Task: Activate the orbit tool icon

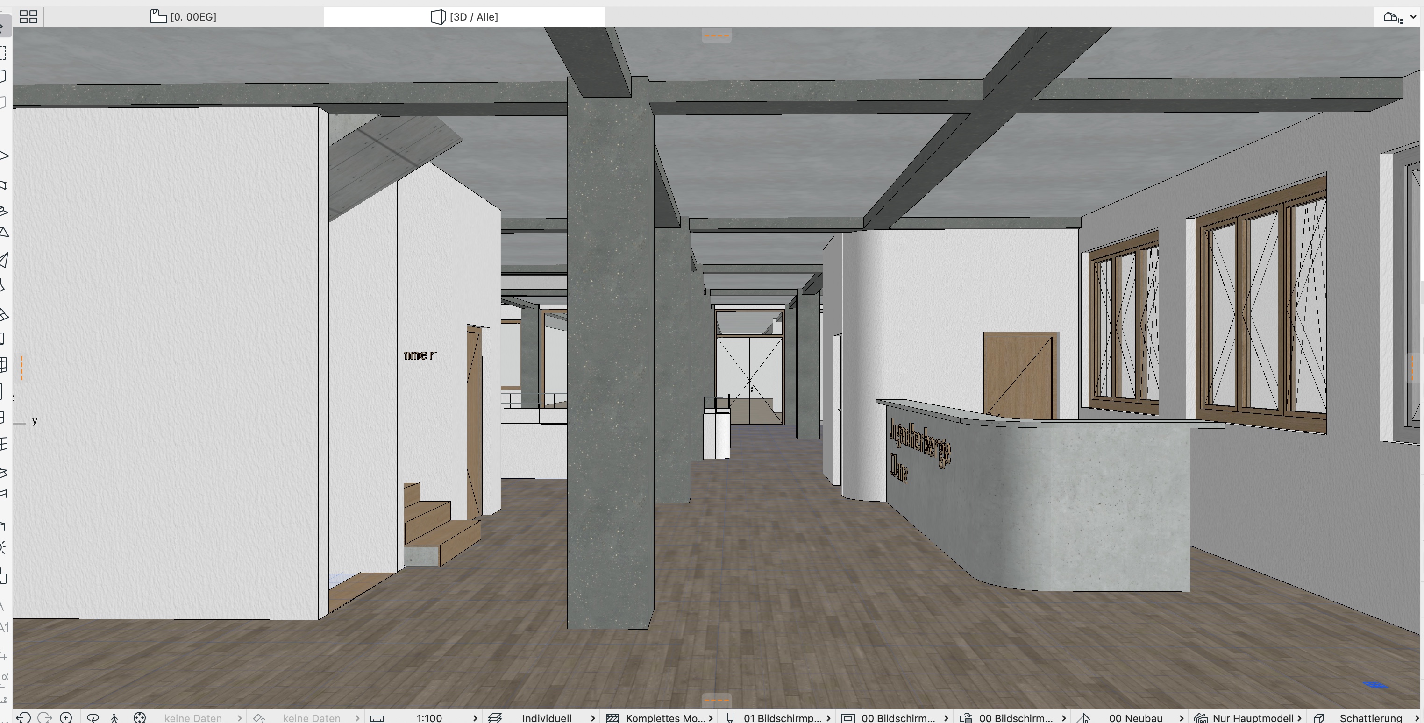Action: pos(93,717)
